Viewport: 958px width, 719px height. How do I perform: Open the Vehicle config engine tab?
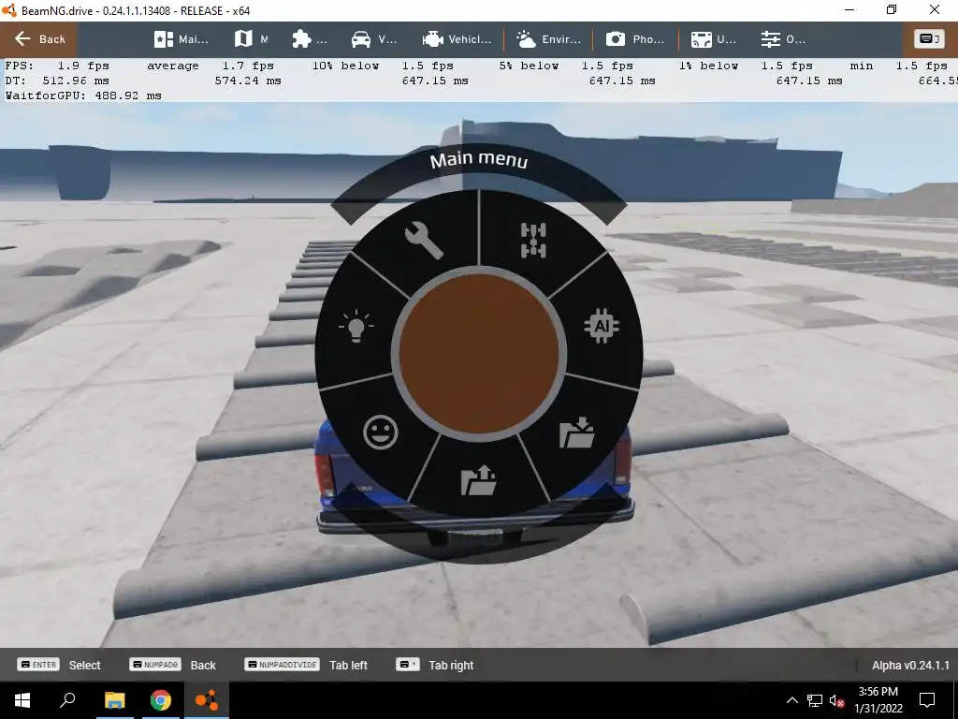coord(457,39)
